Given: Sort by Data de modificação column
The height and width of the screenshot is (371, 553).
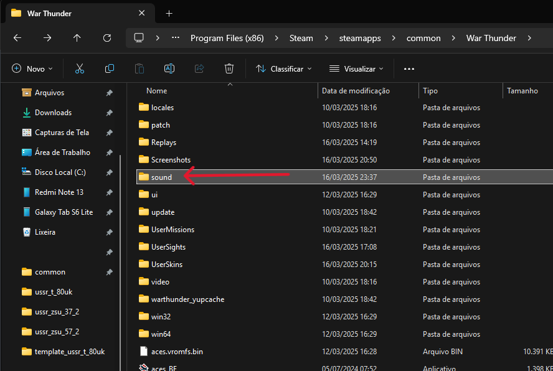Looking at the screenshot, I should (356, 91).
